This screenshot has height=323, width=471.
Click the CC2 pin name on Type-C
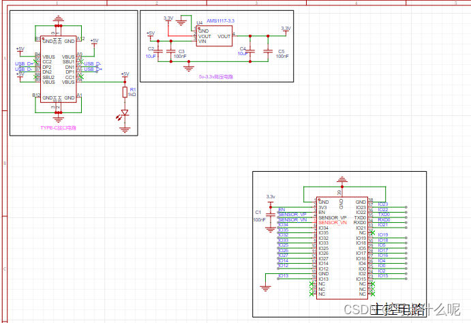47,61
